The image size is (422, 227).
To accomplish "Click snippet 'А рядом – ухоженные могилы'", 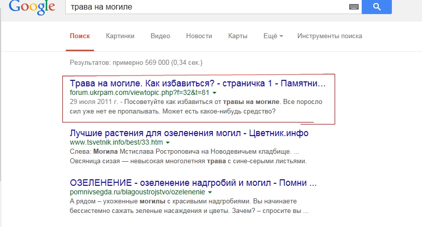I will [183, 201].
